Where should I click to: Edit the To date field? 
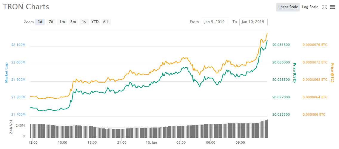point(253,22)
